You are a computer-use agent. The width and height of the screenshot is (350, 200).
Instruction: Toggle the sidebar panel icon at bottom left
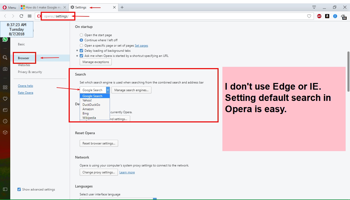point(5,189)
